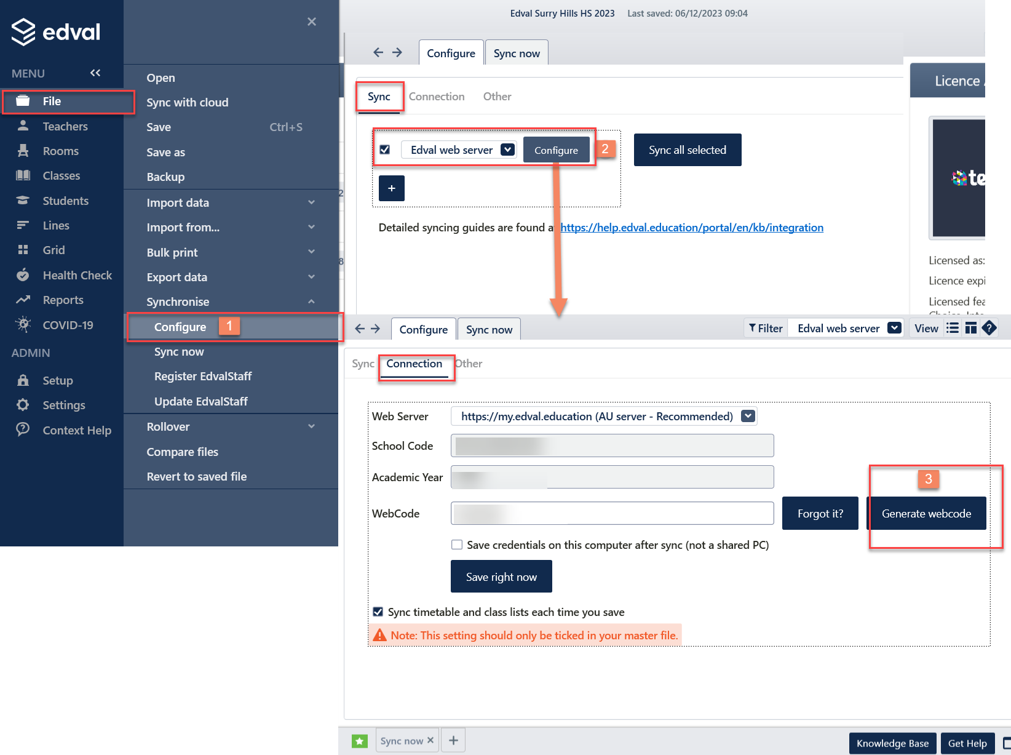Open Filter Edval web server dropdown
This screenshot has height=755, width=1011.
(895, 328)
